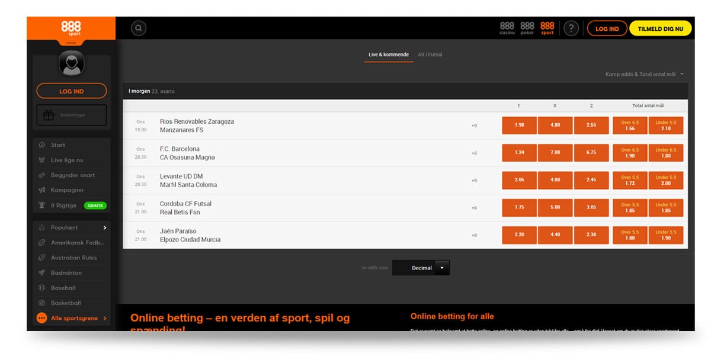Viewport: 711px width, 353px height.
Task: Bet on Jaén Paraíso at 2.20
Action: tap(519, 235)
